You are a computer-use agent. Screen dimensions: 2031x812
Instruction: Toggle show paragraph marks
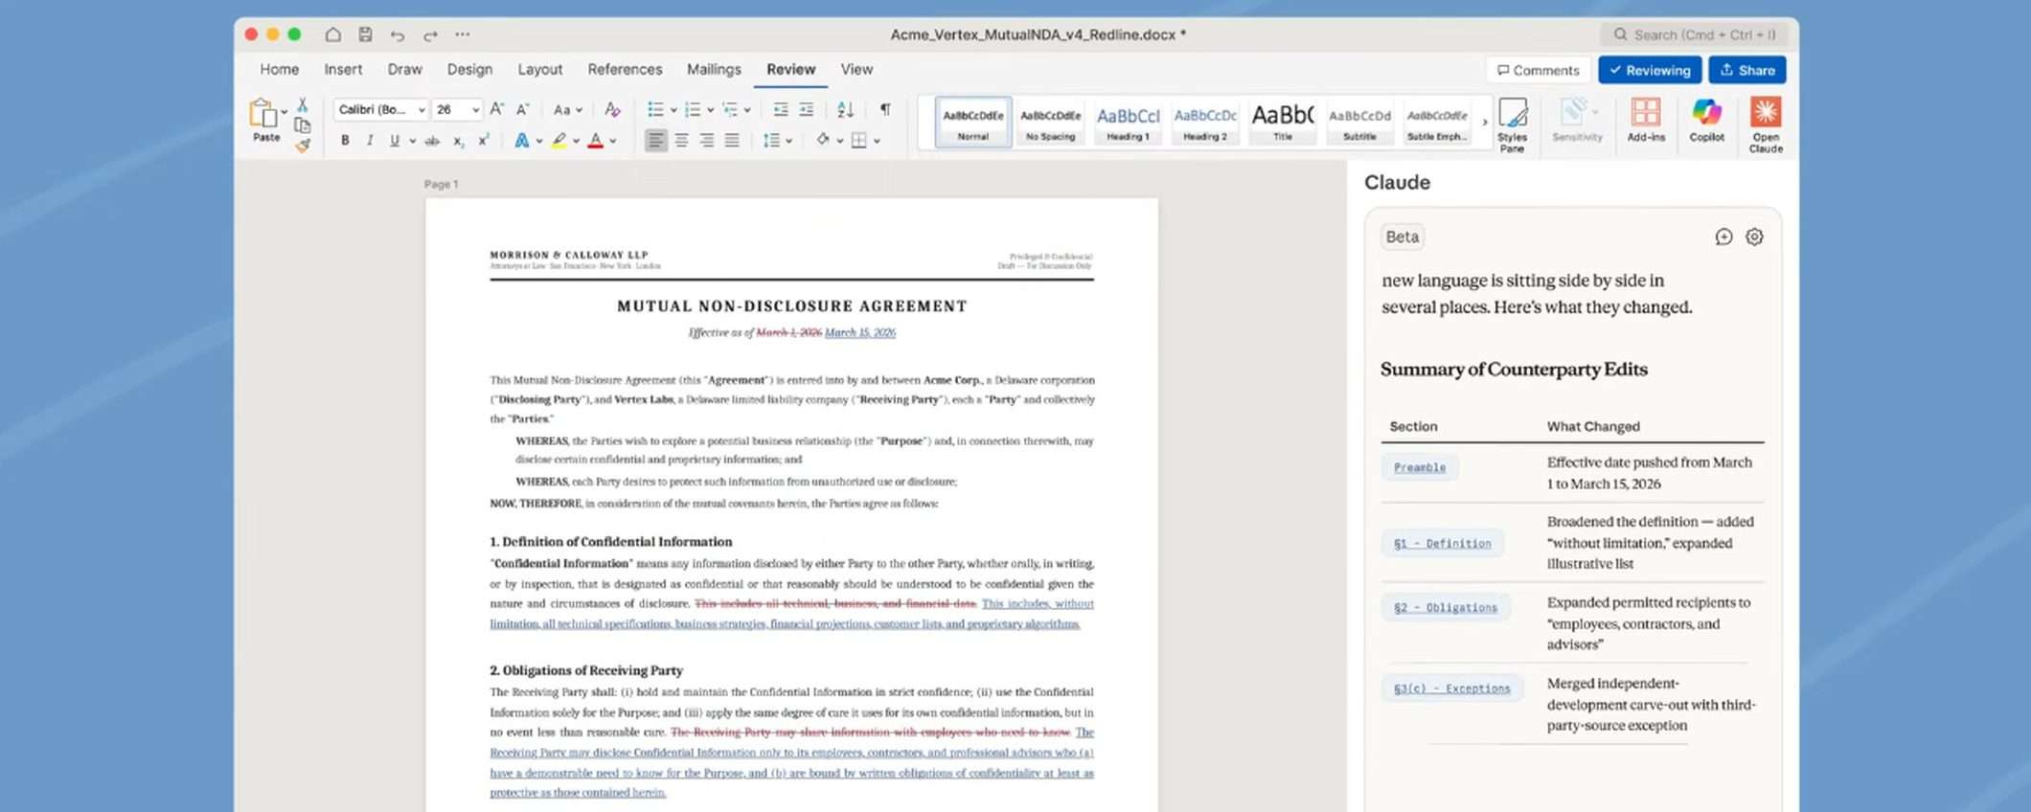[885, 110]
